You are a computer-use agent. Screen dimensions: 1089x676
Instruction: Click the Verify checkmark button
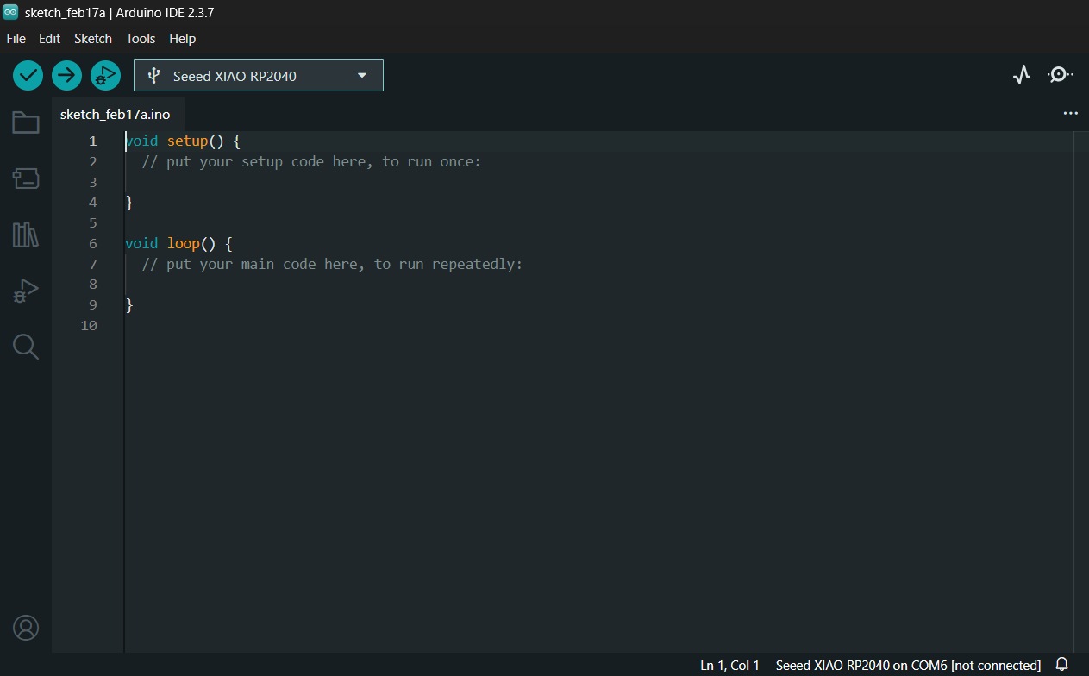tap(28, 76)
